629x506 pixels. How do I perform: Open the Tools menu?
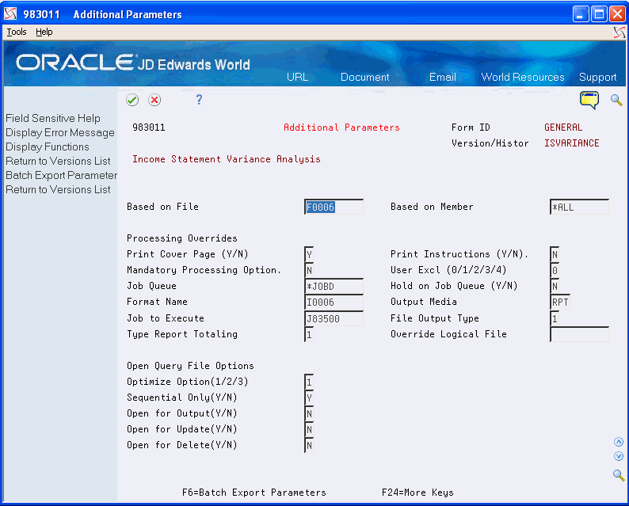(17, 32)
